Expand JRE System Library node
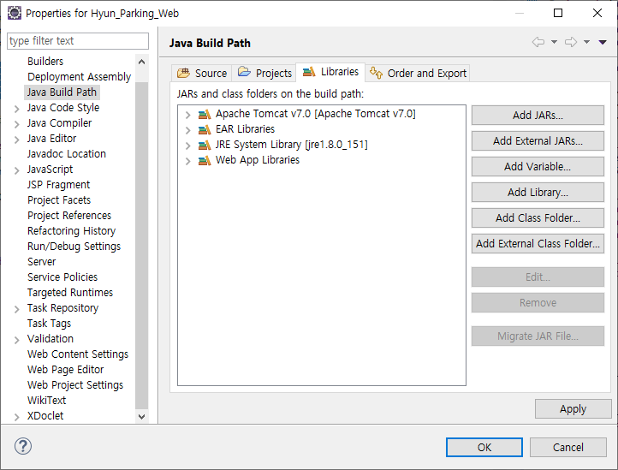The height and width of the screenshot is (470, 618). pos(188,146)
